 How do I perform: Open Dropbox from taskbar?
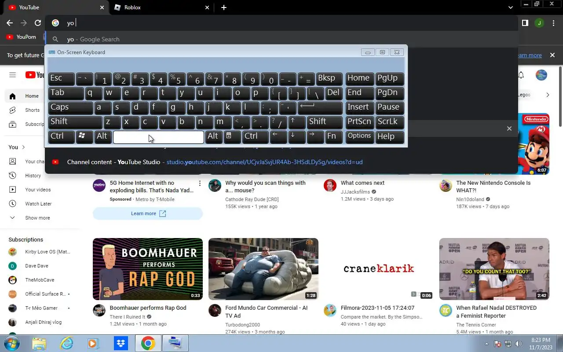click(x=121, y=343)
